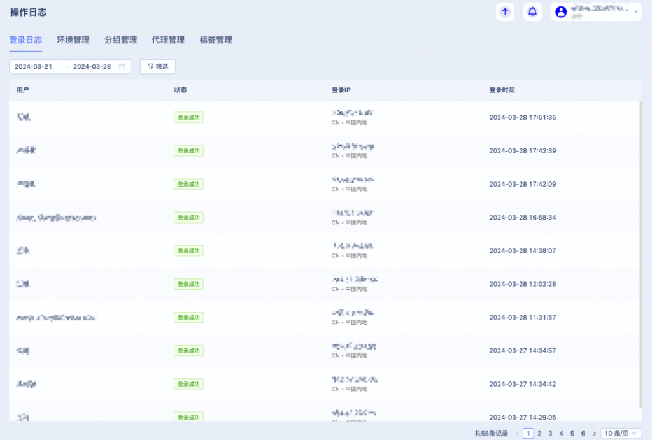Jump to page 2

539,434
